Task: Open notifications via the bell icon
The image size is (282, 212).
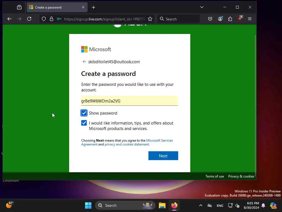Action: pyautogui.click(x=263, y=205)
